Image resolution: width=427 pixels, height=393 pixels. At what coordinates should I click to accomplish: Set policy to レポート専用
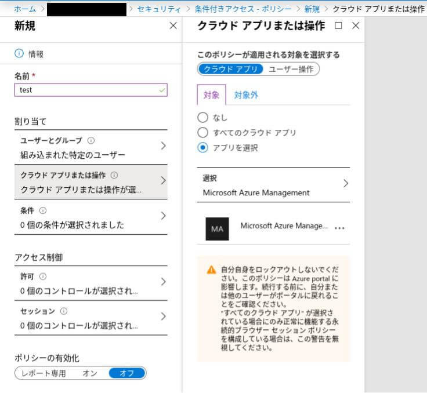(x=44, y=373)
